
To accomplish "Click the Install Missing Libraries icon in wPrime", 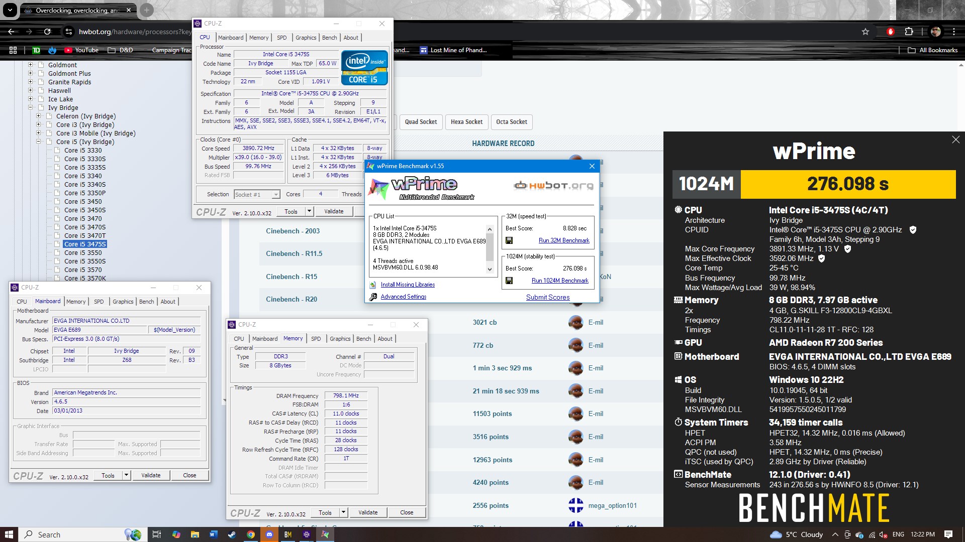I will tap(373, 285).
